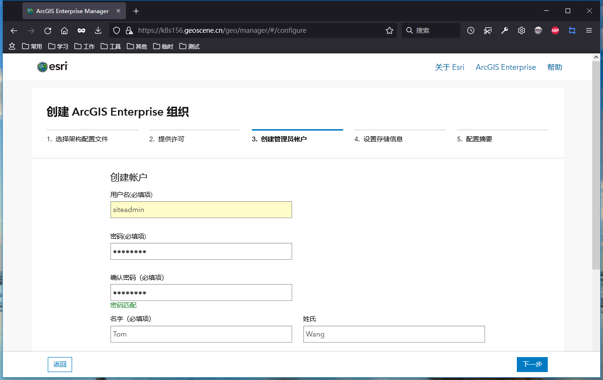Click the 返回 back button
603x380 pixels.
coord(60,364)
